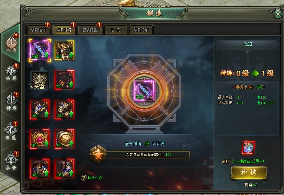The width and height of the screenshot is (284, 195).
Task: Choose the empty 头盔 helmet slot
Action: [40, 80]
